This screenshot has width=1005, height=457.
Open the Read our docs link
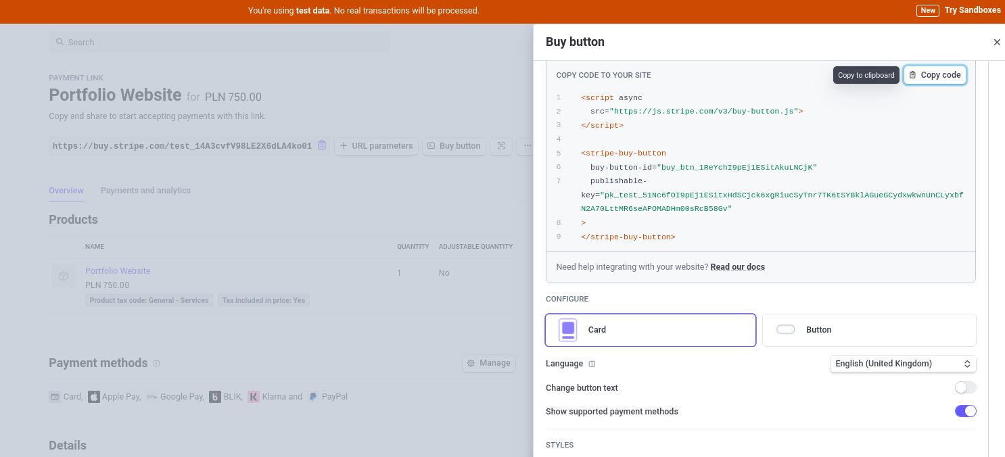tap(737, 267)
